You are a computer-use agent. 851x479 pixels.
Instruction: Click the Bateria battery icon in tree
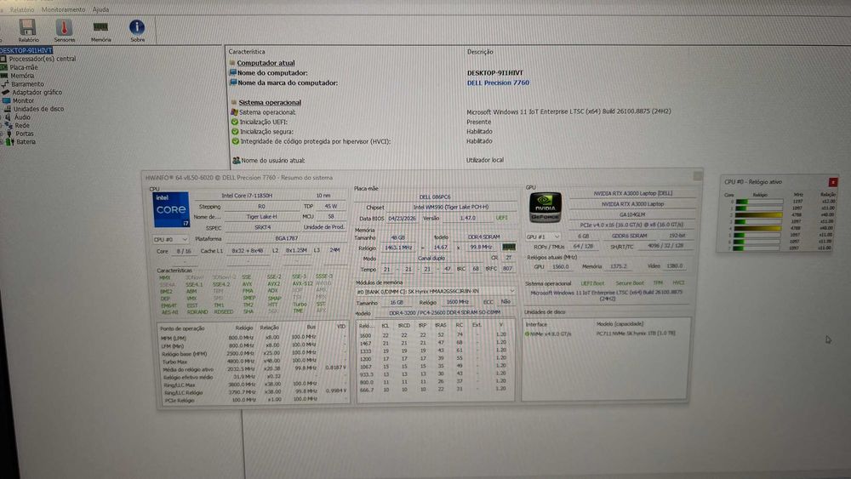point(9,141)
